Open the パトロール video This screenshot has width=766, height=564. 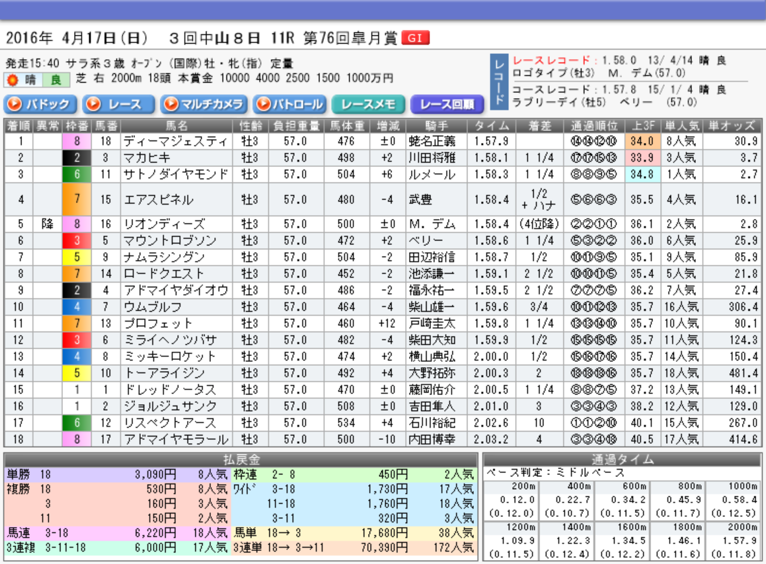(290, 104)
